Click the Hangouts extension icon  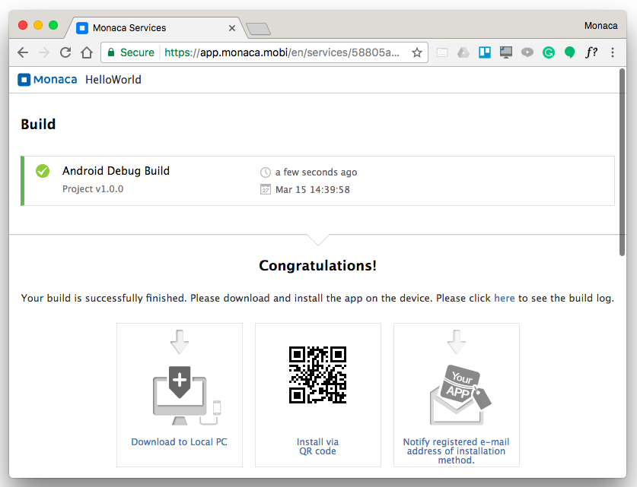click(x=569, y=52)
